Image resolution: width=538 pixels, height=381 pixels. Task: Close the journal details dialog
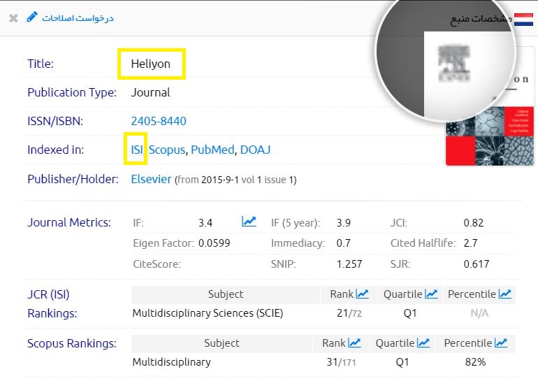(x=13, y=18)
